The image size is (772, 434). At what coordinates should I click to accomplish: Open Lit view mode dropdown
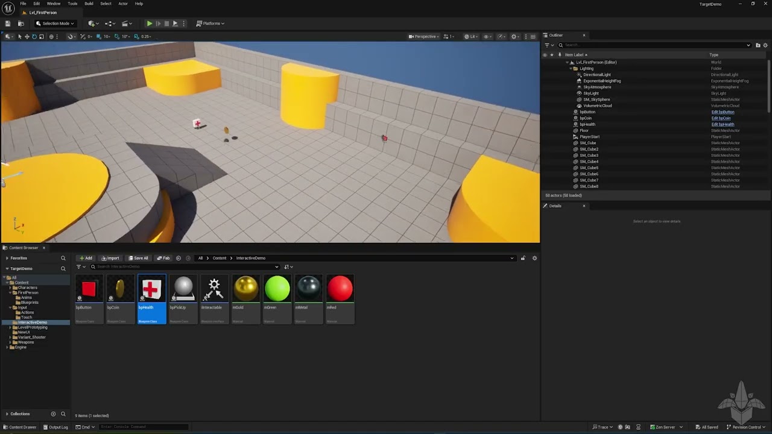pyautogui.click(x=470, y=36)
